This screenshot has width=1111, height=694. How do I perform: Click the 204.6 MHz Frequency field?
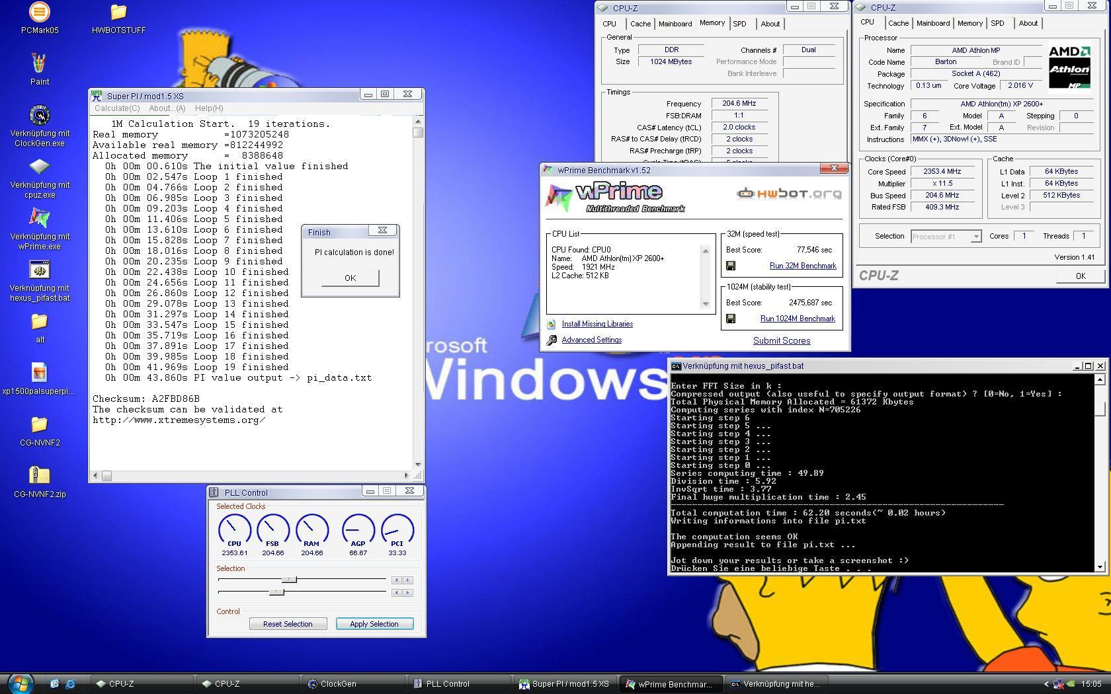739,103
